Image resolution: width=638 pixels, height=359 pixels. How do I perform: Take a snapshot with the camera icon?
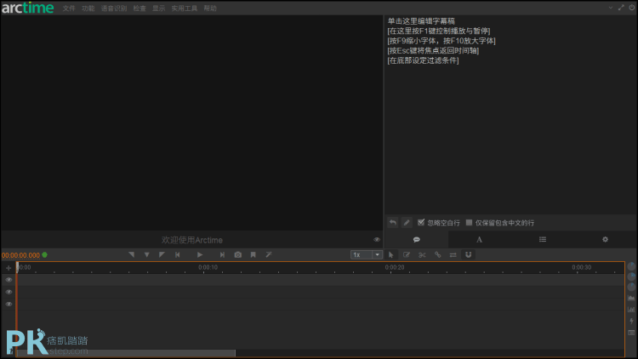pos(238,255)
